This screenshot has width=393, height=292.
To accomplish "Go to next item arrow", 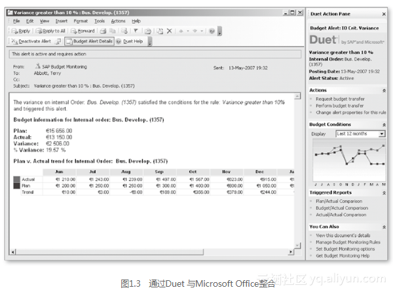I will click(195, 31).
